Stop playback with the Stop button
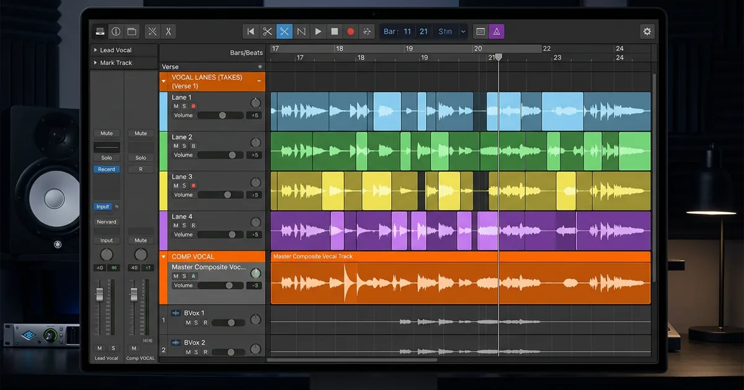This screenshot has width=744, height=390. [x=334, y=32]
